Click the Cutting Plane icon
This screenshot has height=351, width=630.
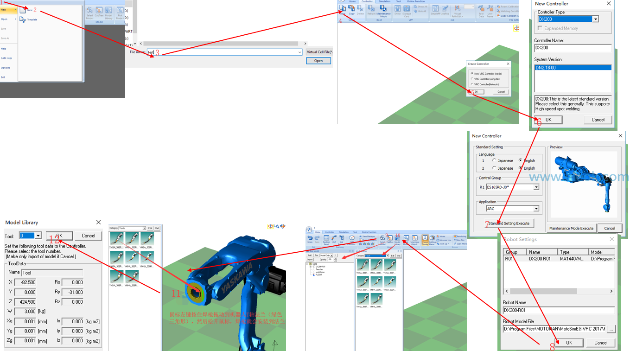432,239
